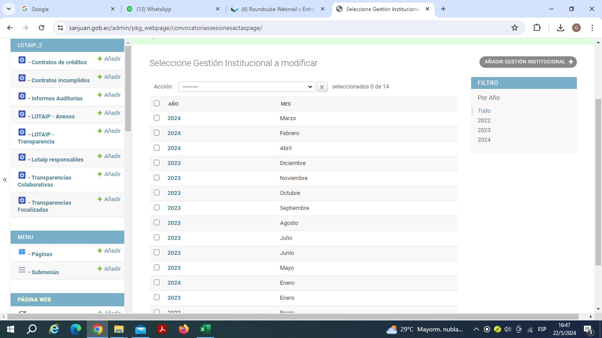The height and width of the screenshot is (338, 602).
Task: Click the Submenús hamburger icon
Action: coord(22,270)
